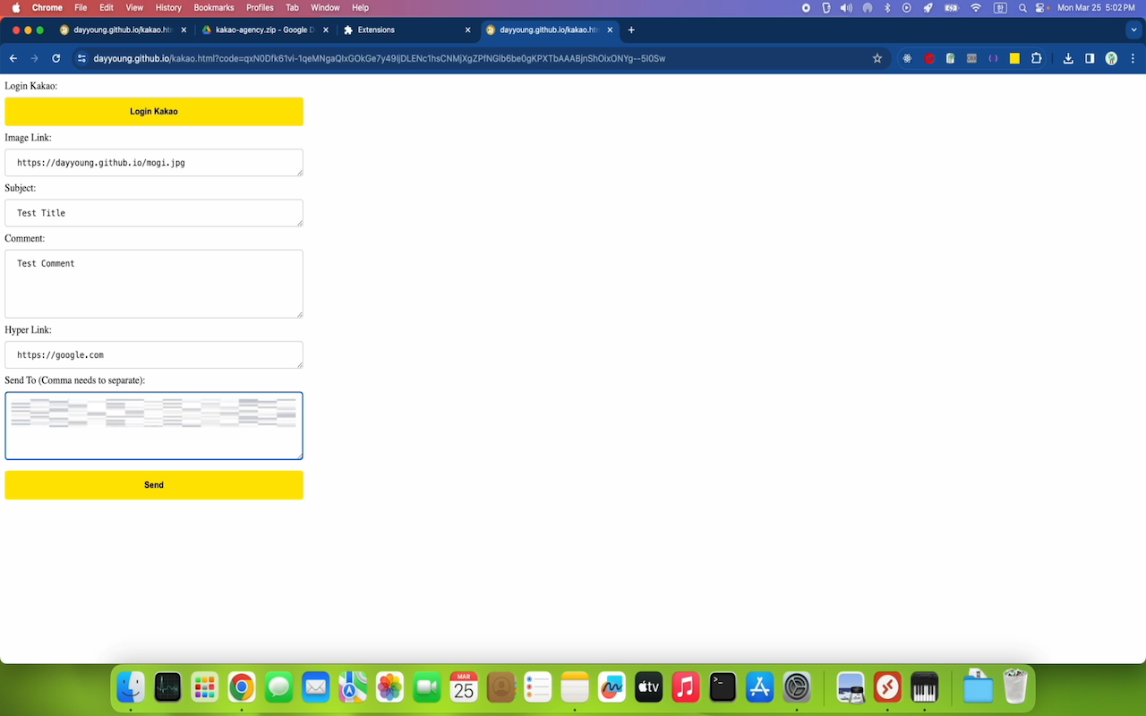Image resolution: width=1146 pixels, height=716 pixels.
Task: Open the React Developer Tools extension
Action: point(907,58)
